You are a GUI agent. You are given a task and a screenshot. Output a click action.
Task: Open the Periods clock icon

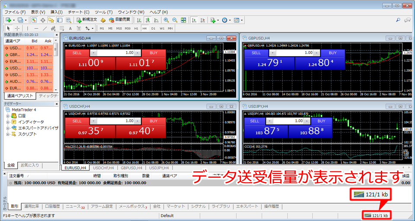point(225,20)
